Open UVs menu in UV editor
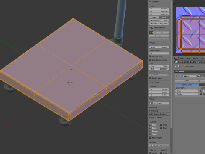The height and width of the screenshot is (154, 205). click(x=202, y=59)
